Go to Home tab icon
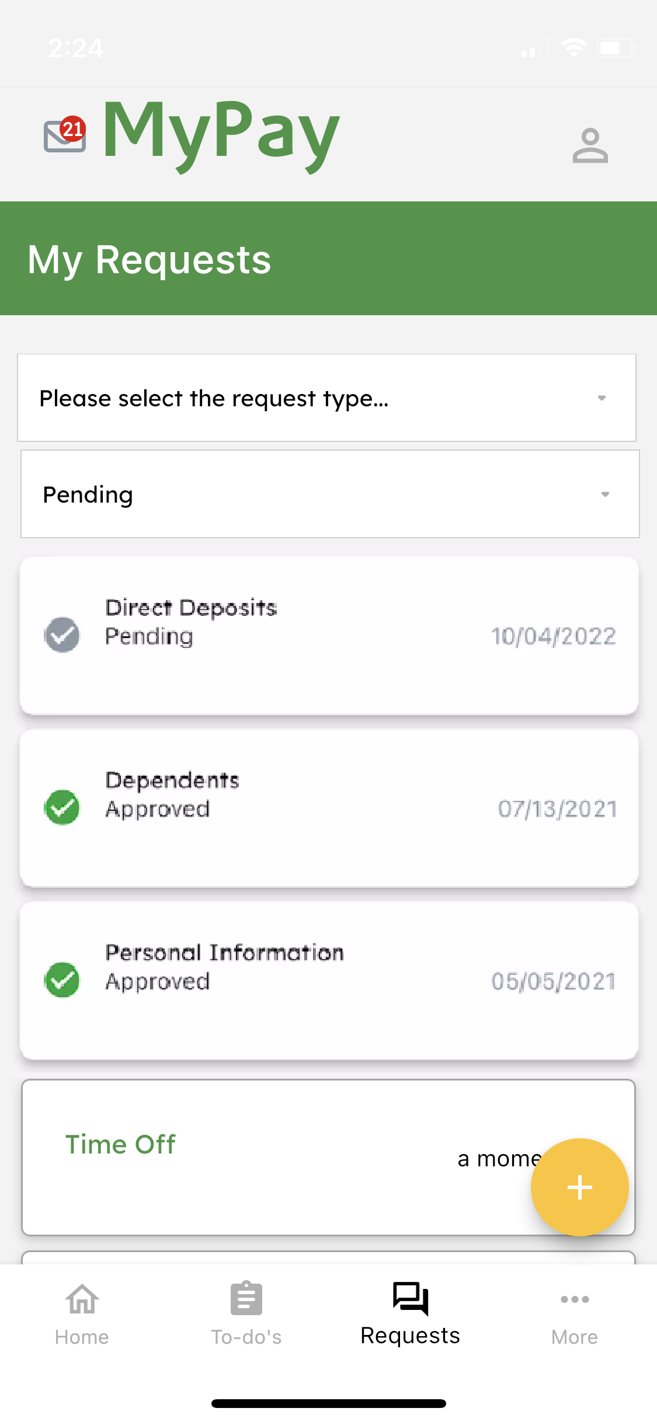Viewport: 657px width, 1422px height. (82, 1299)
